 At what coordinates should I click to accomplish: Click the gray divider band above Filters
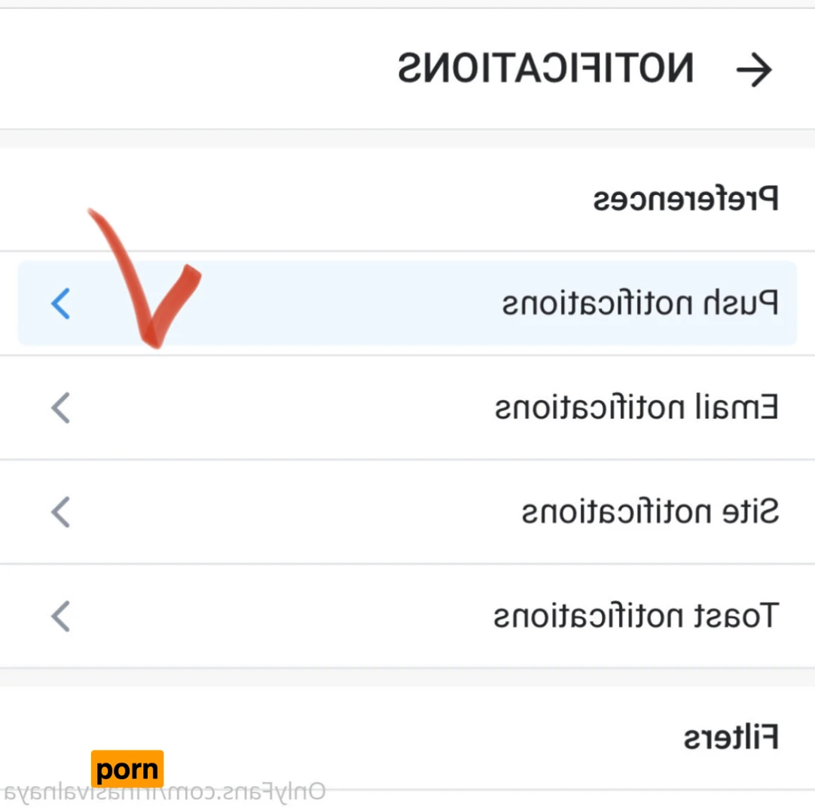pos(407,676)
